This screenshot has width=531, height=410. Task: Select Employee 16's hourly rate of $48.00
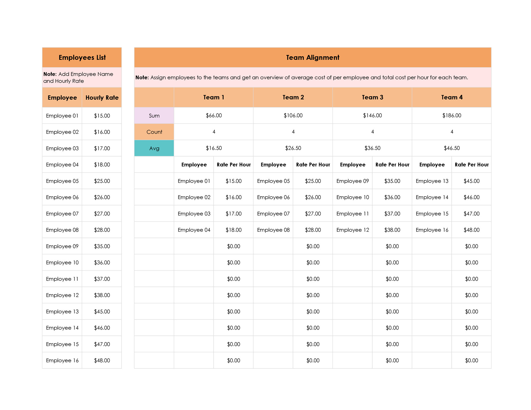[102, 360]
